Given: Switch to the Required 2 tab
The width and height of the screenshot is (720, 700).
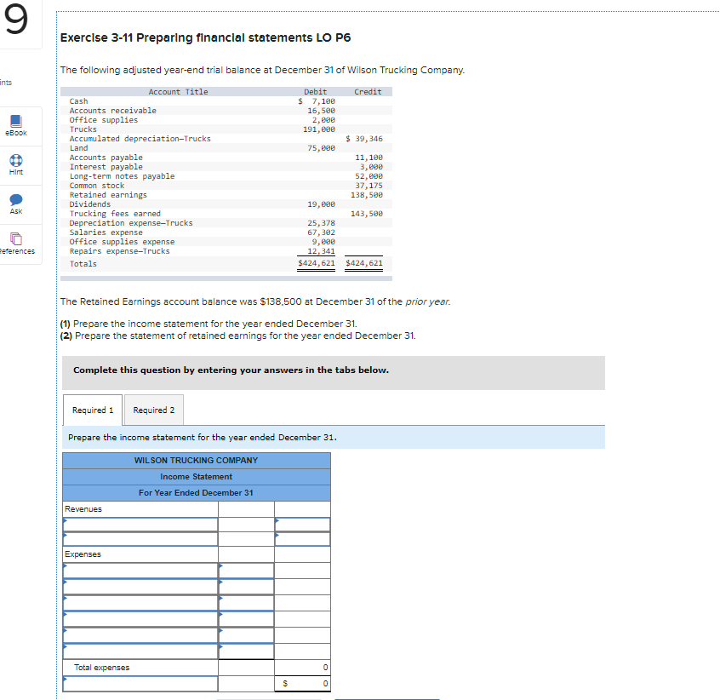Looking at the screenshot, I should pyautogui.click(x=153, y=410).
